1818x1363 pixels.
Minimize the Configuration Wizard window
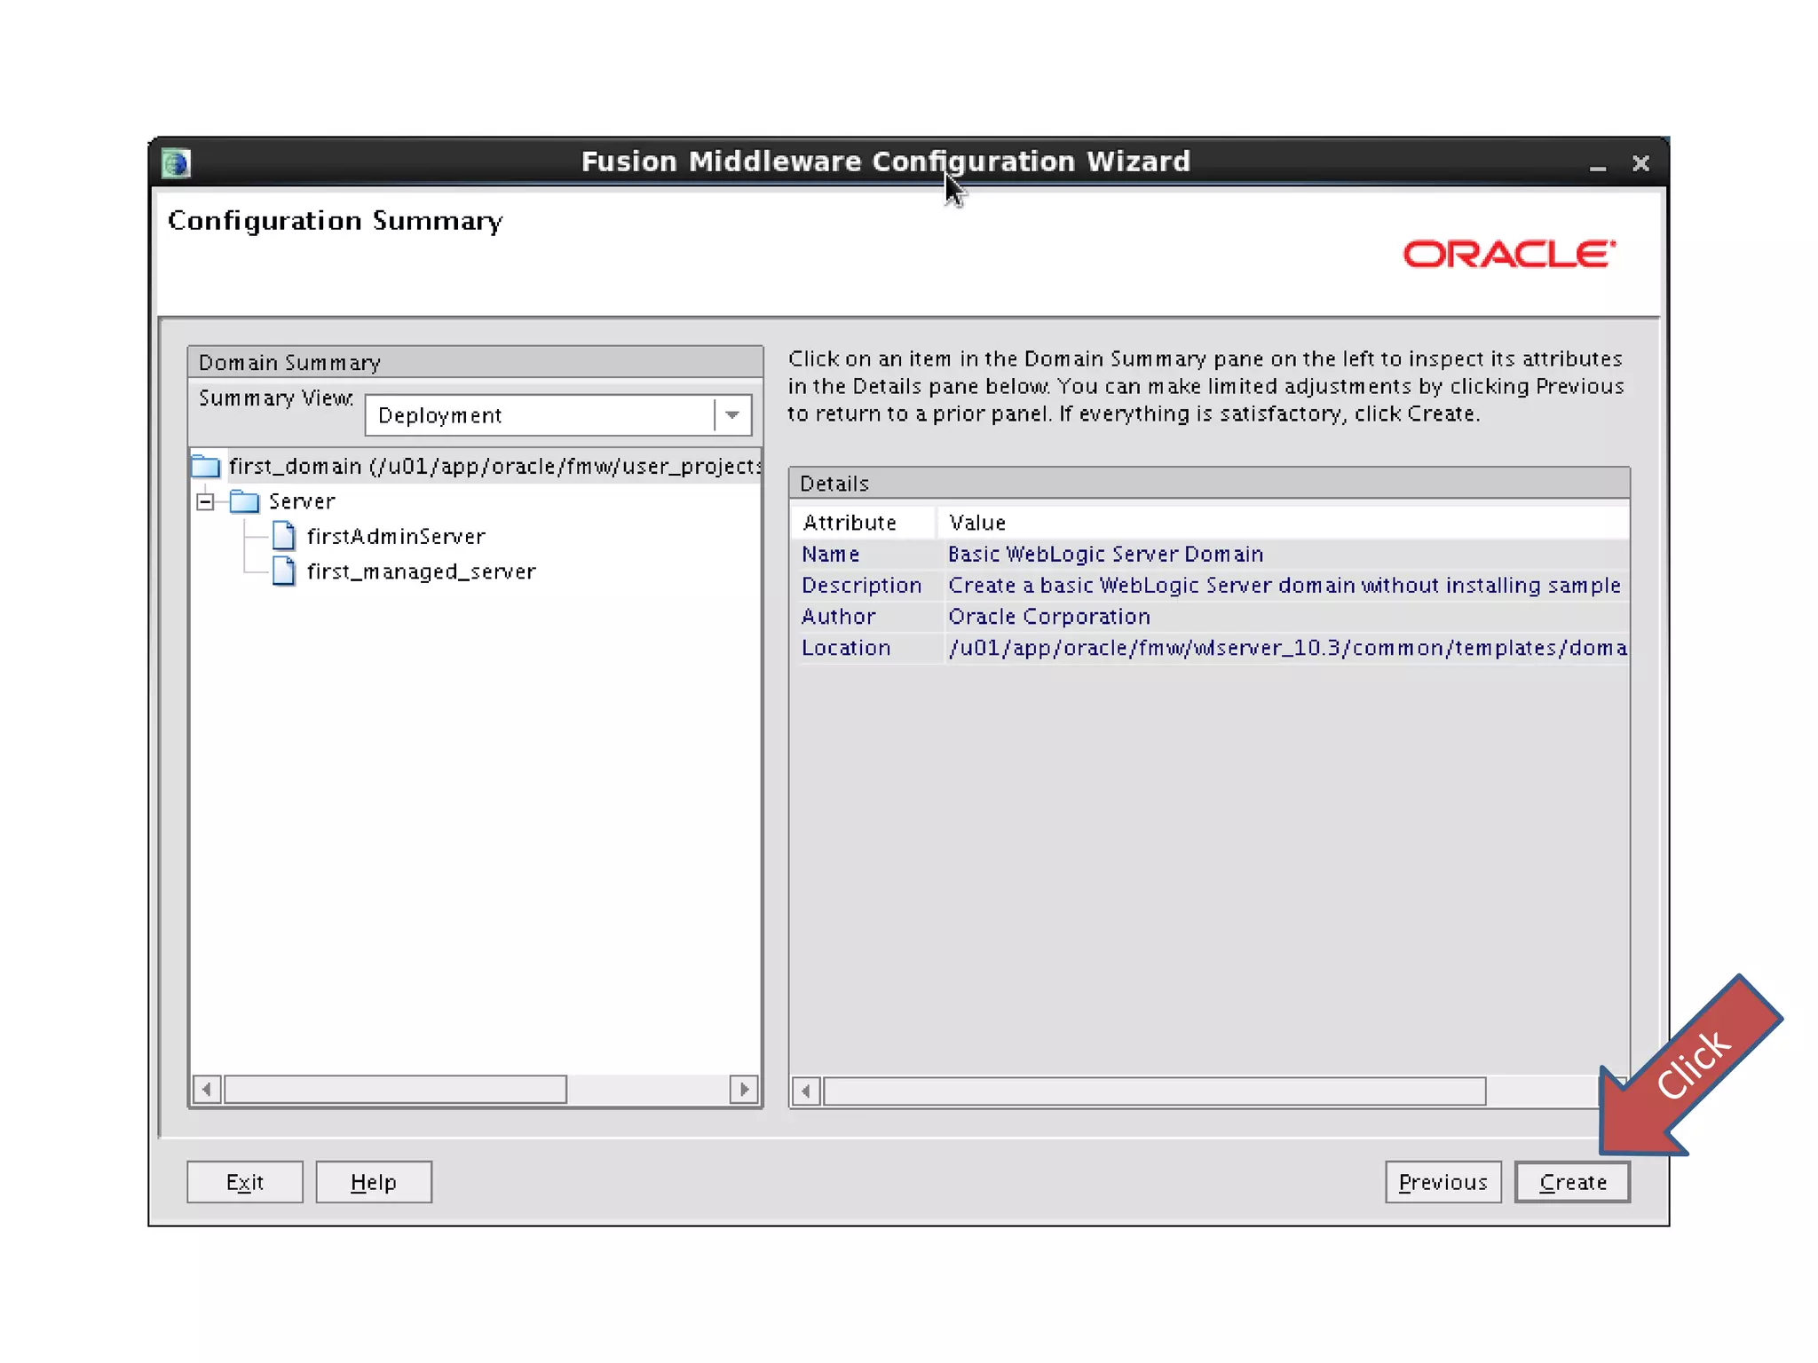click(1597, 165)
